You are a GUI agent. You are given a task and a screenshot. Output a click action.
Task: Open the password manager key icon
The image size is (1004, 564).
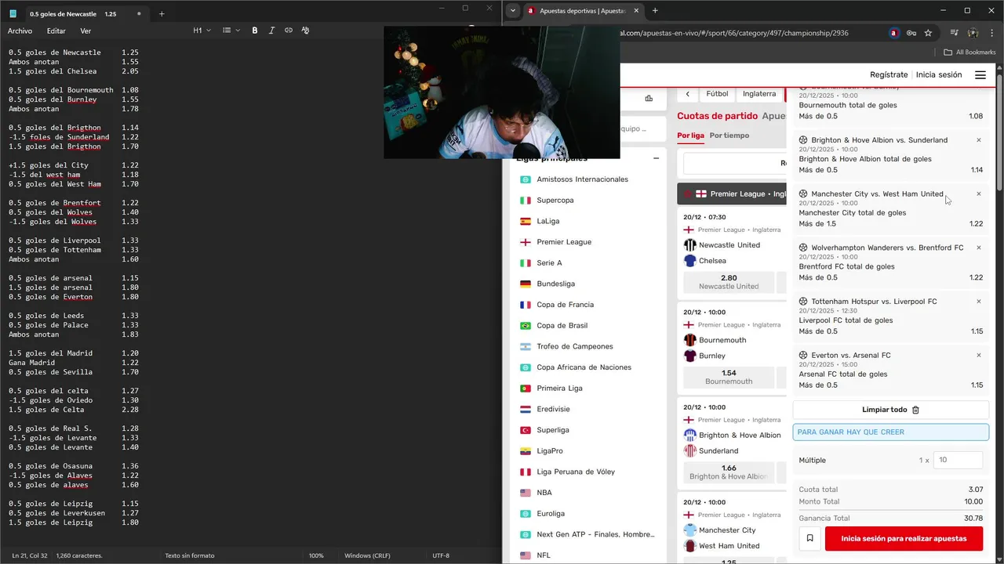pos(911,33)
